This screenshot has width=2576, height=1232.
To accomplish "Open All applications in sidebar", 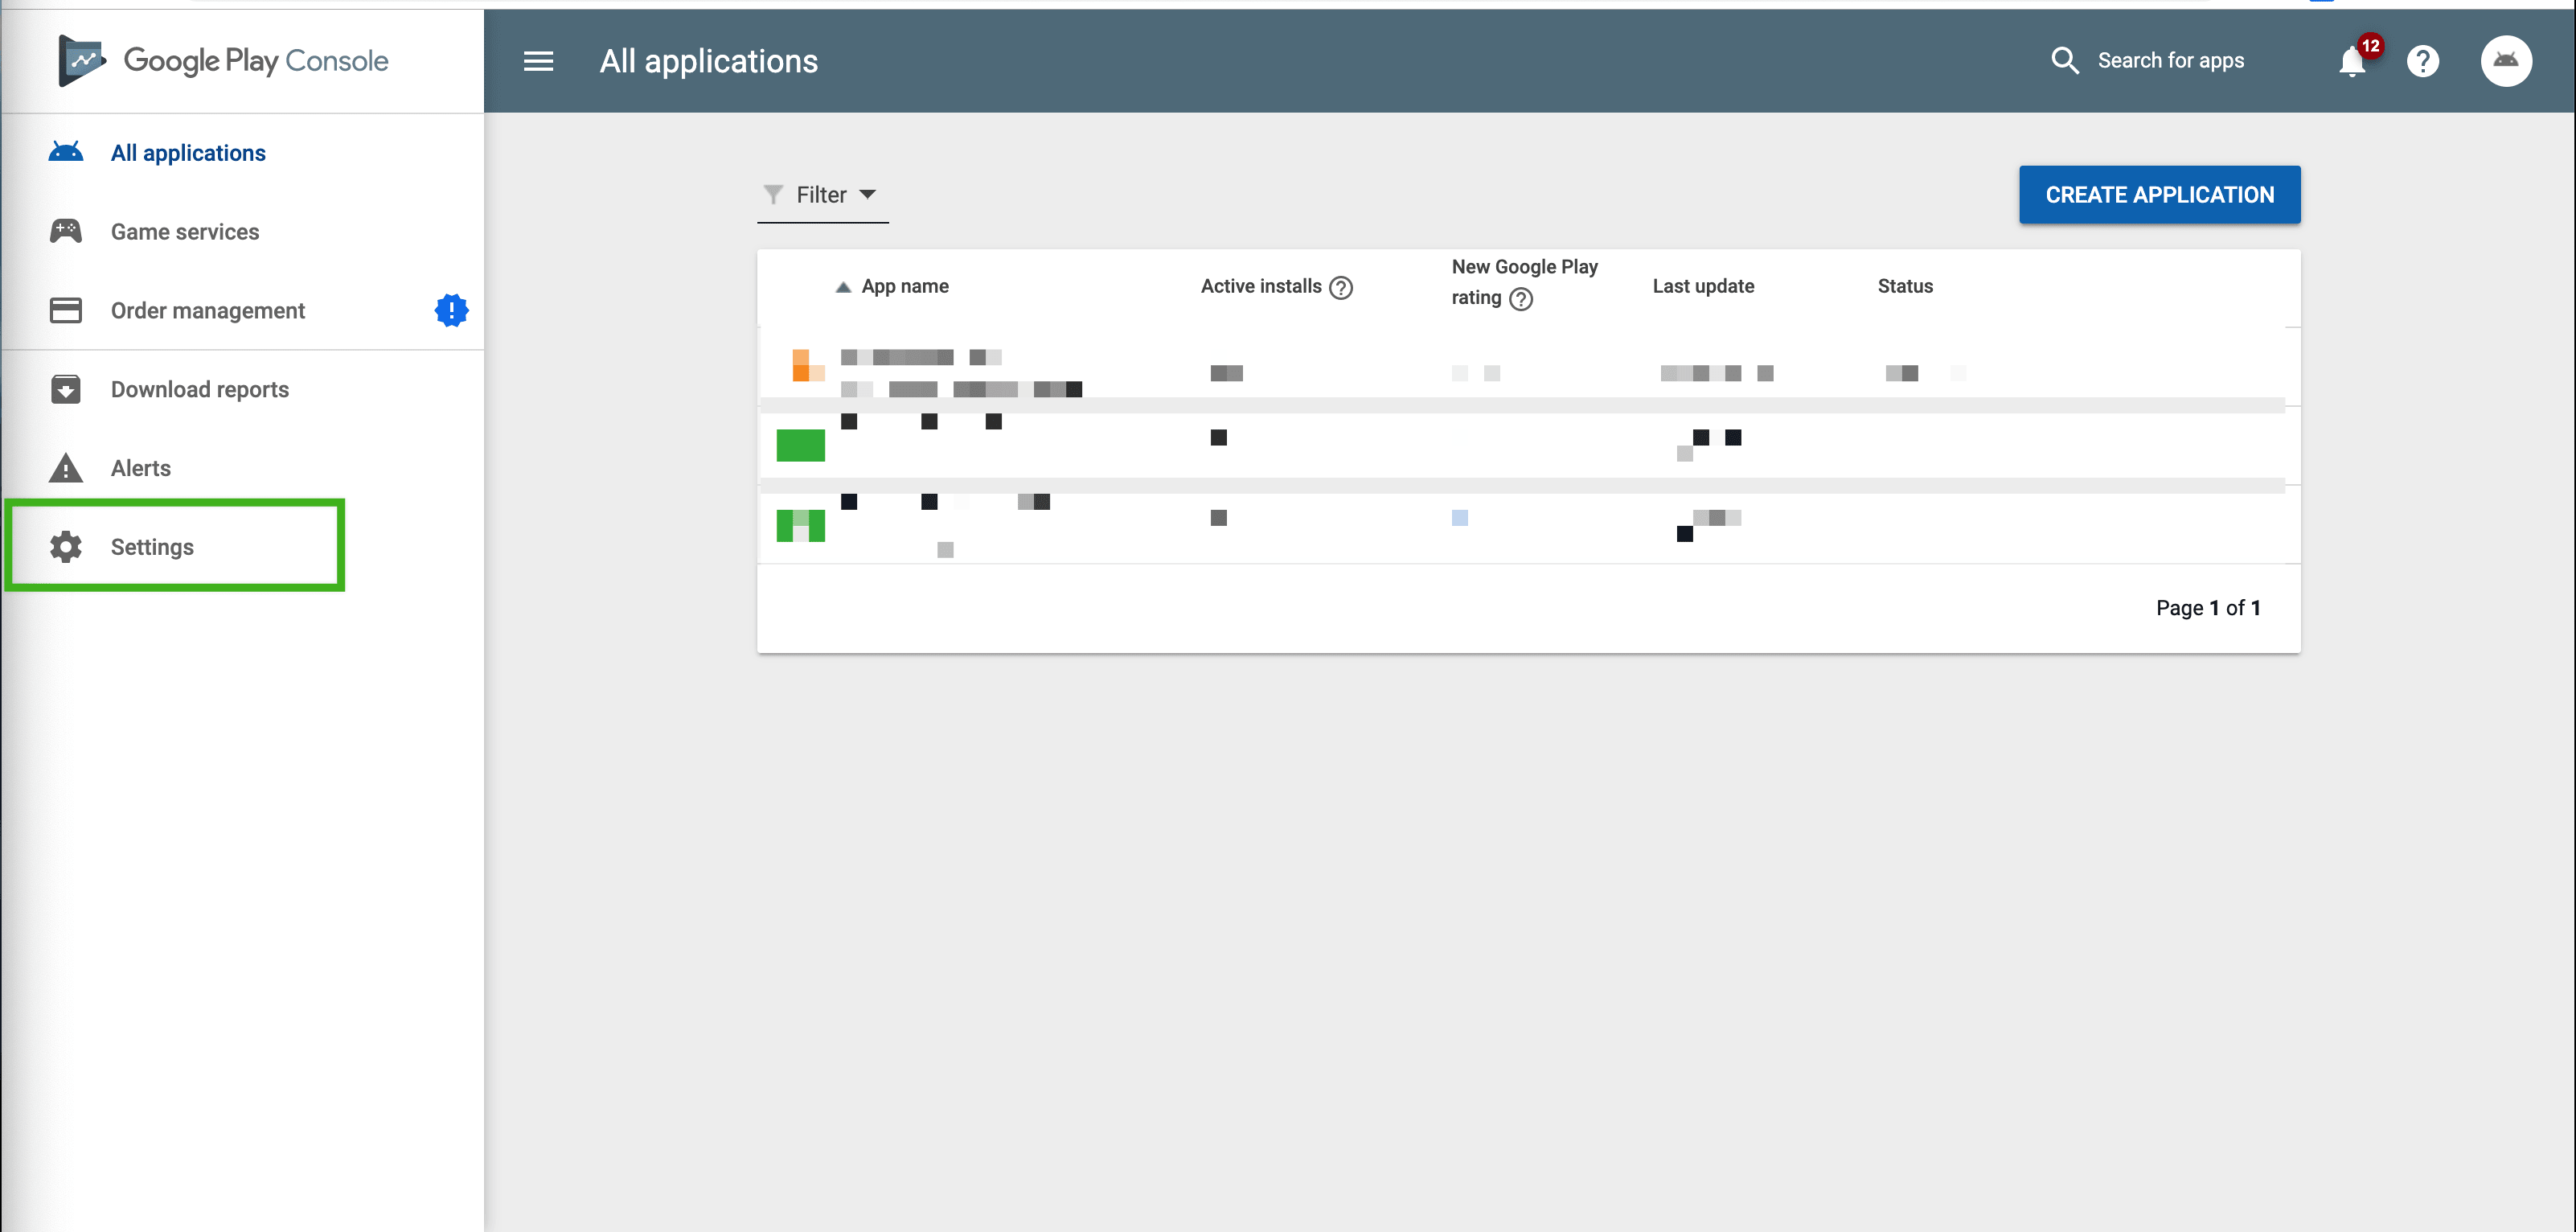I will [188, 153].
